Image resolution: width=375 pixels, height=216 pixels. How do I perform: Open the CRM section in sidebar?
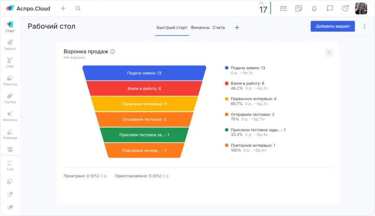10,62
